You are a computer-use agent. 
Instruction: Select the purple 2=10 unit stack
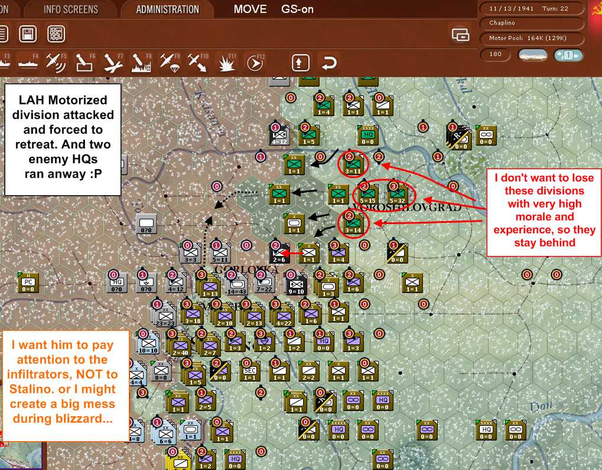click(x=224, y=315)
